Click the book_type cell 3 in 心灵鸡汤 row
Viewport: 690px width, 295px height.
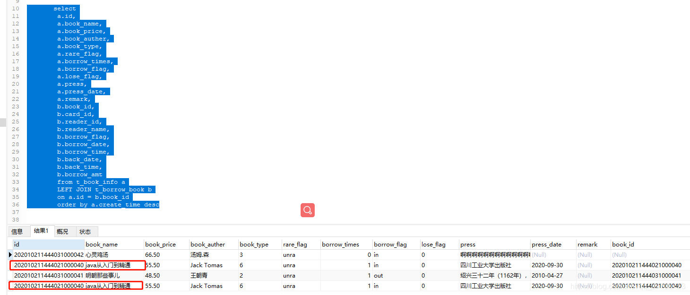coord(260,255)
